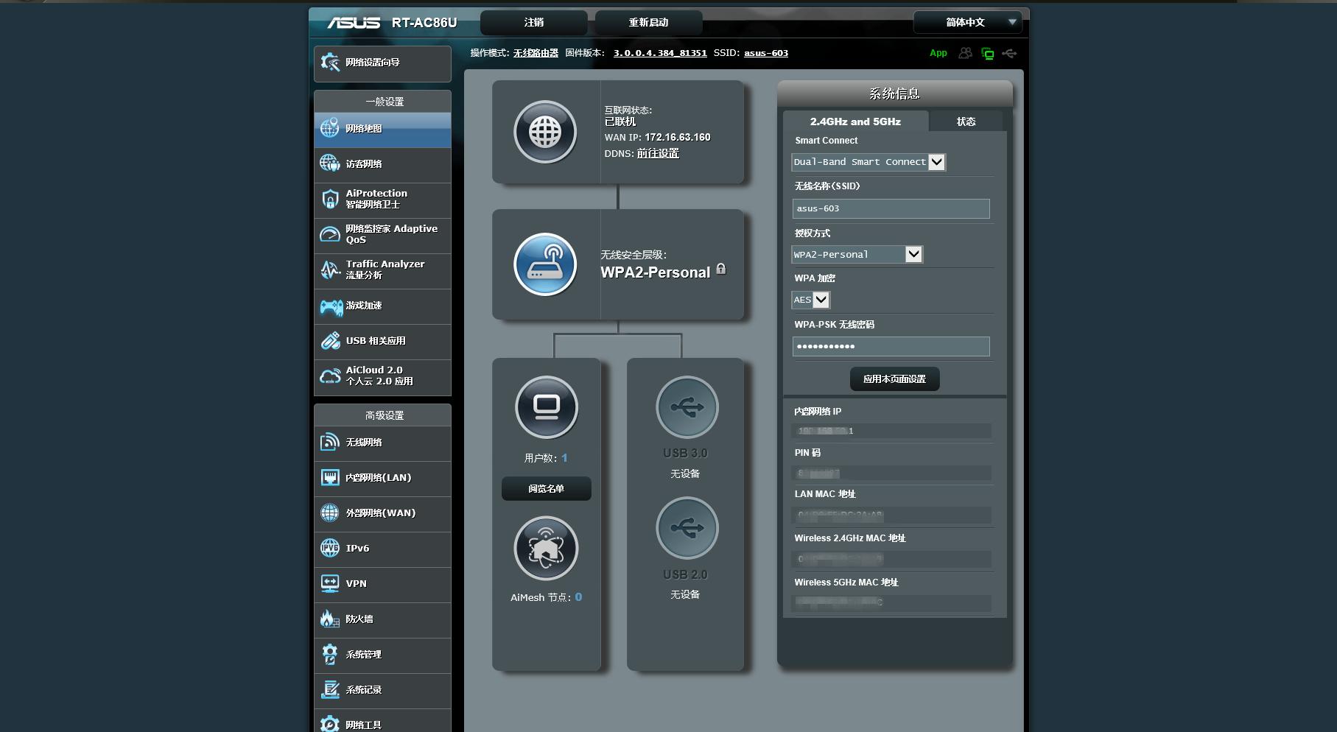Open 访客网络 in the sidebar
Screen dimensions: 1337x732
(382, 164)
